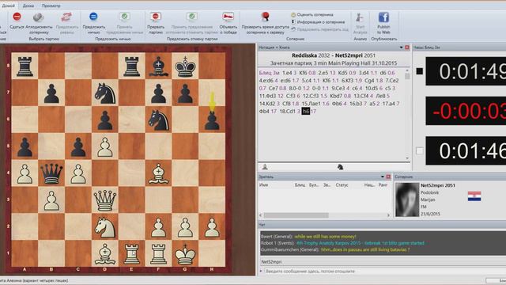Click the spectators list left scroll arrow
The height and width of the screenshot is (285, 506).
[261, 215]
